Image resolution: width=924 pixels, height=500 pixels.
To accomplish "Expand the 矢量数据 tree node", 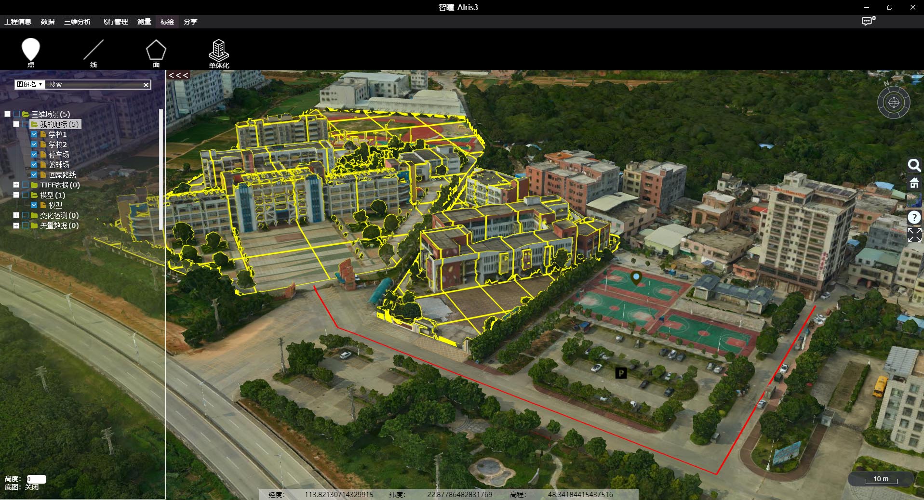I will (x=16, y=225).
